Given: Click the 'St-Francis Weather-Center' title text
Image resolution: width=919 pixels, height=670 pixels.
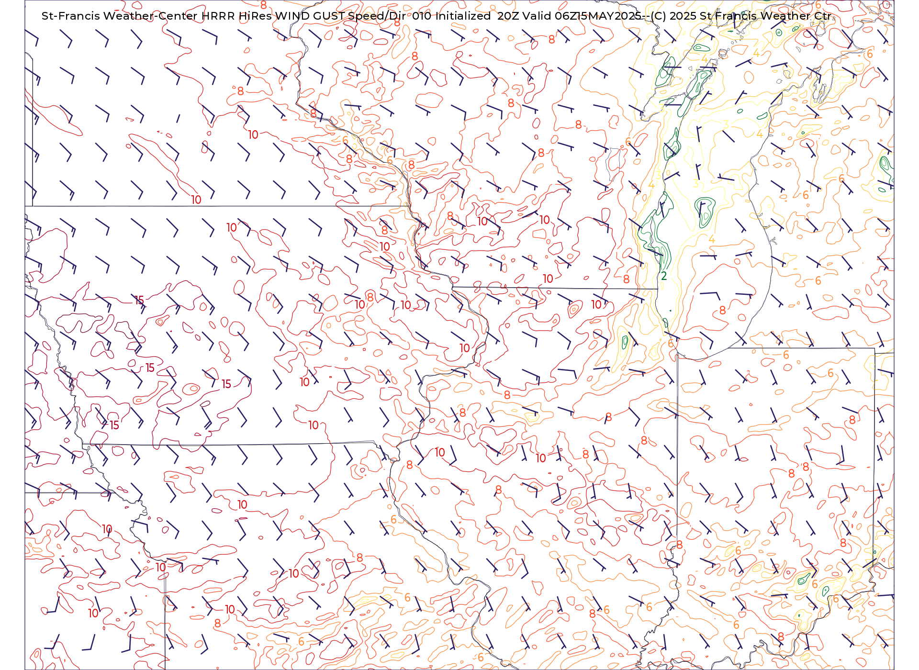Looking at the screenshot, I should point(120,16).
